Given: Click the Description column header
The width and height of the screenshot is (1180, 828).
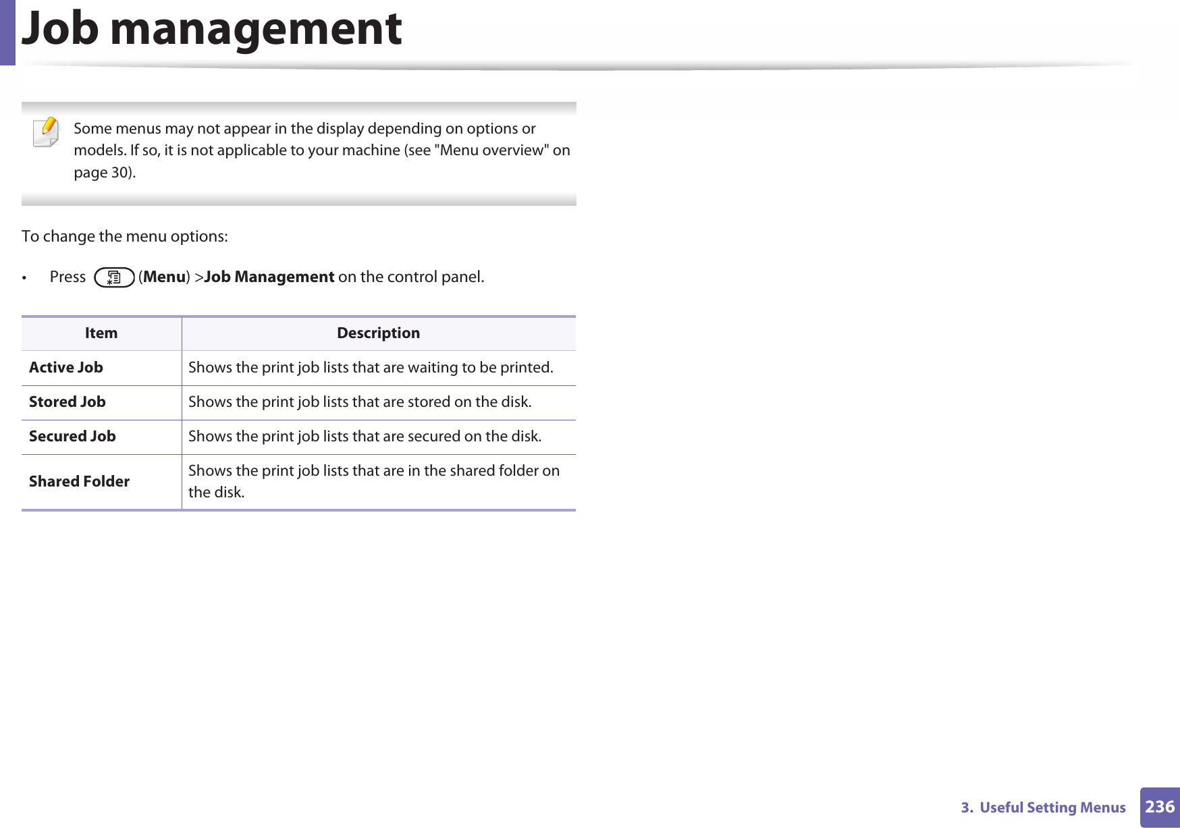Looking at the screenshot, I should pos(378,333).
